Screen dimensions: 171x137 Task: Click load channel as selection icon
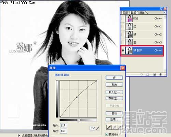pos(142,74)
